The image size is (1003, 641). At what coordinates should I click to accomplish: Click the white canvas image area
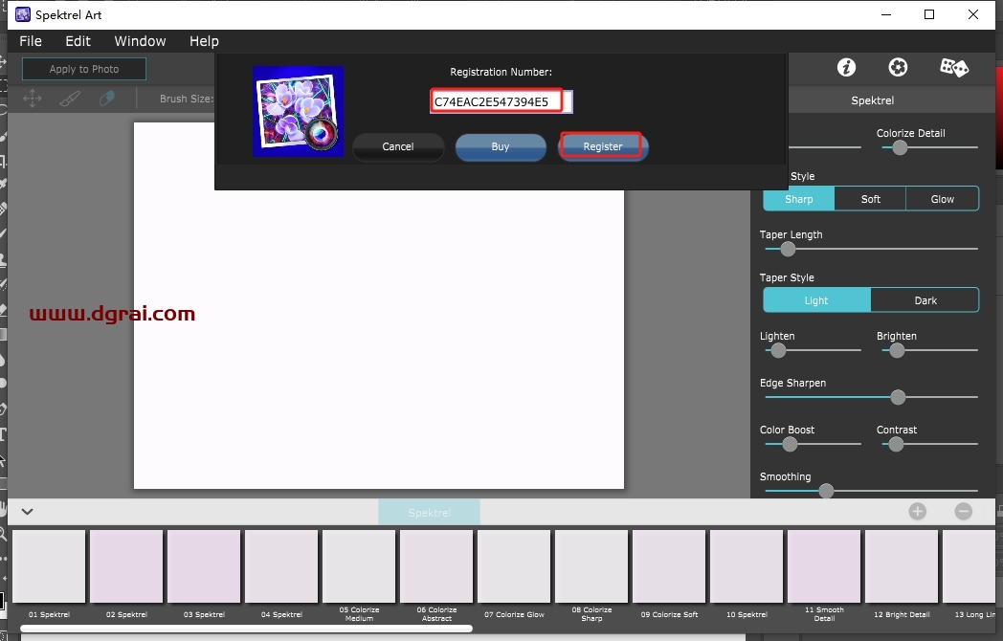coord(379,339)
